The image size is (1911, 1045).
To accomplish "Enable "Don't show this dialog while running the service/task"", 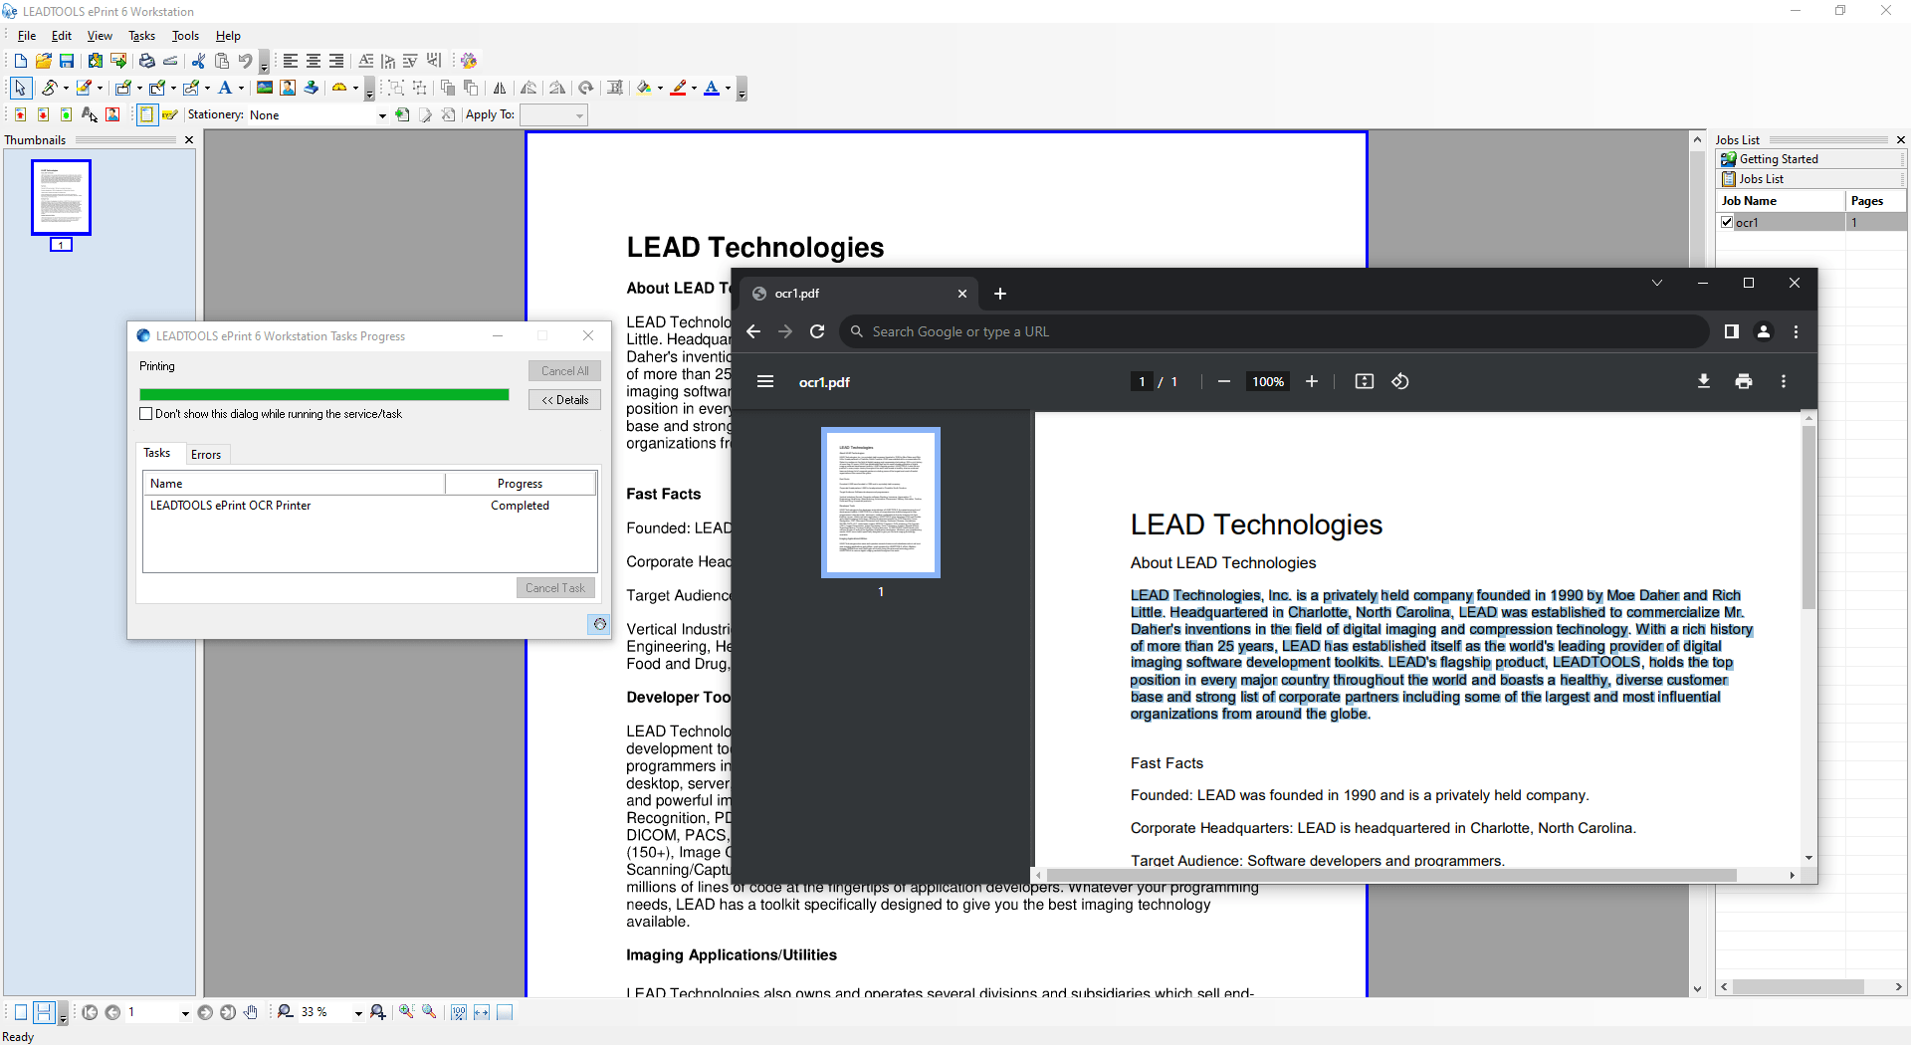I will click(x=146, y=414).
